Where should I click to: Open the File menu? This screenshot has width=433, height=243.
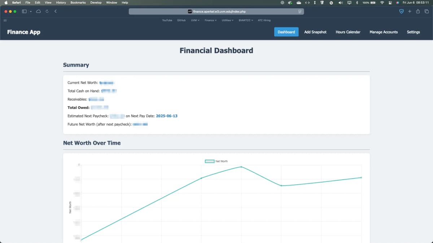click(28, 3)
